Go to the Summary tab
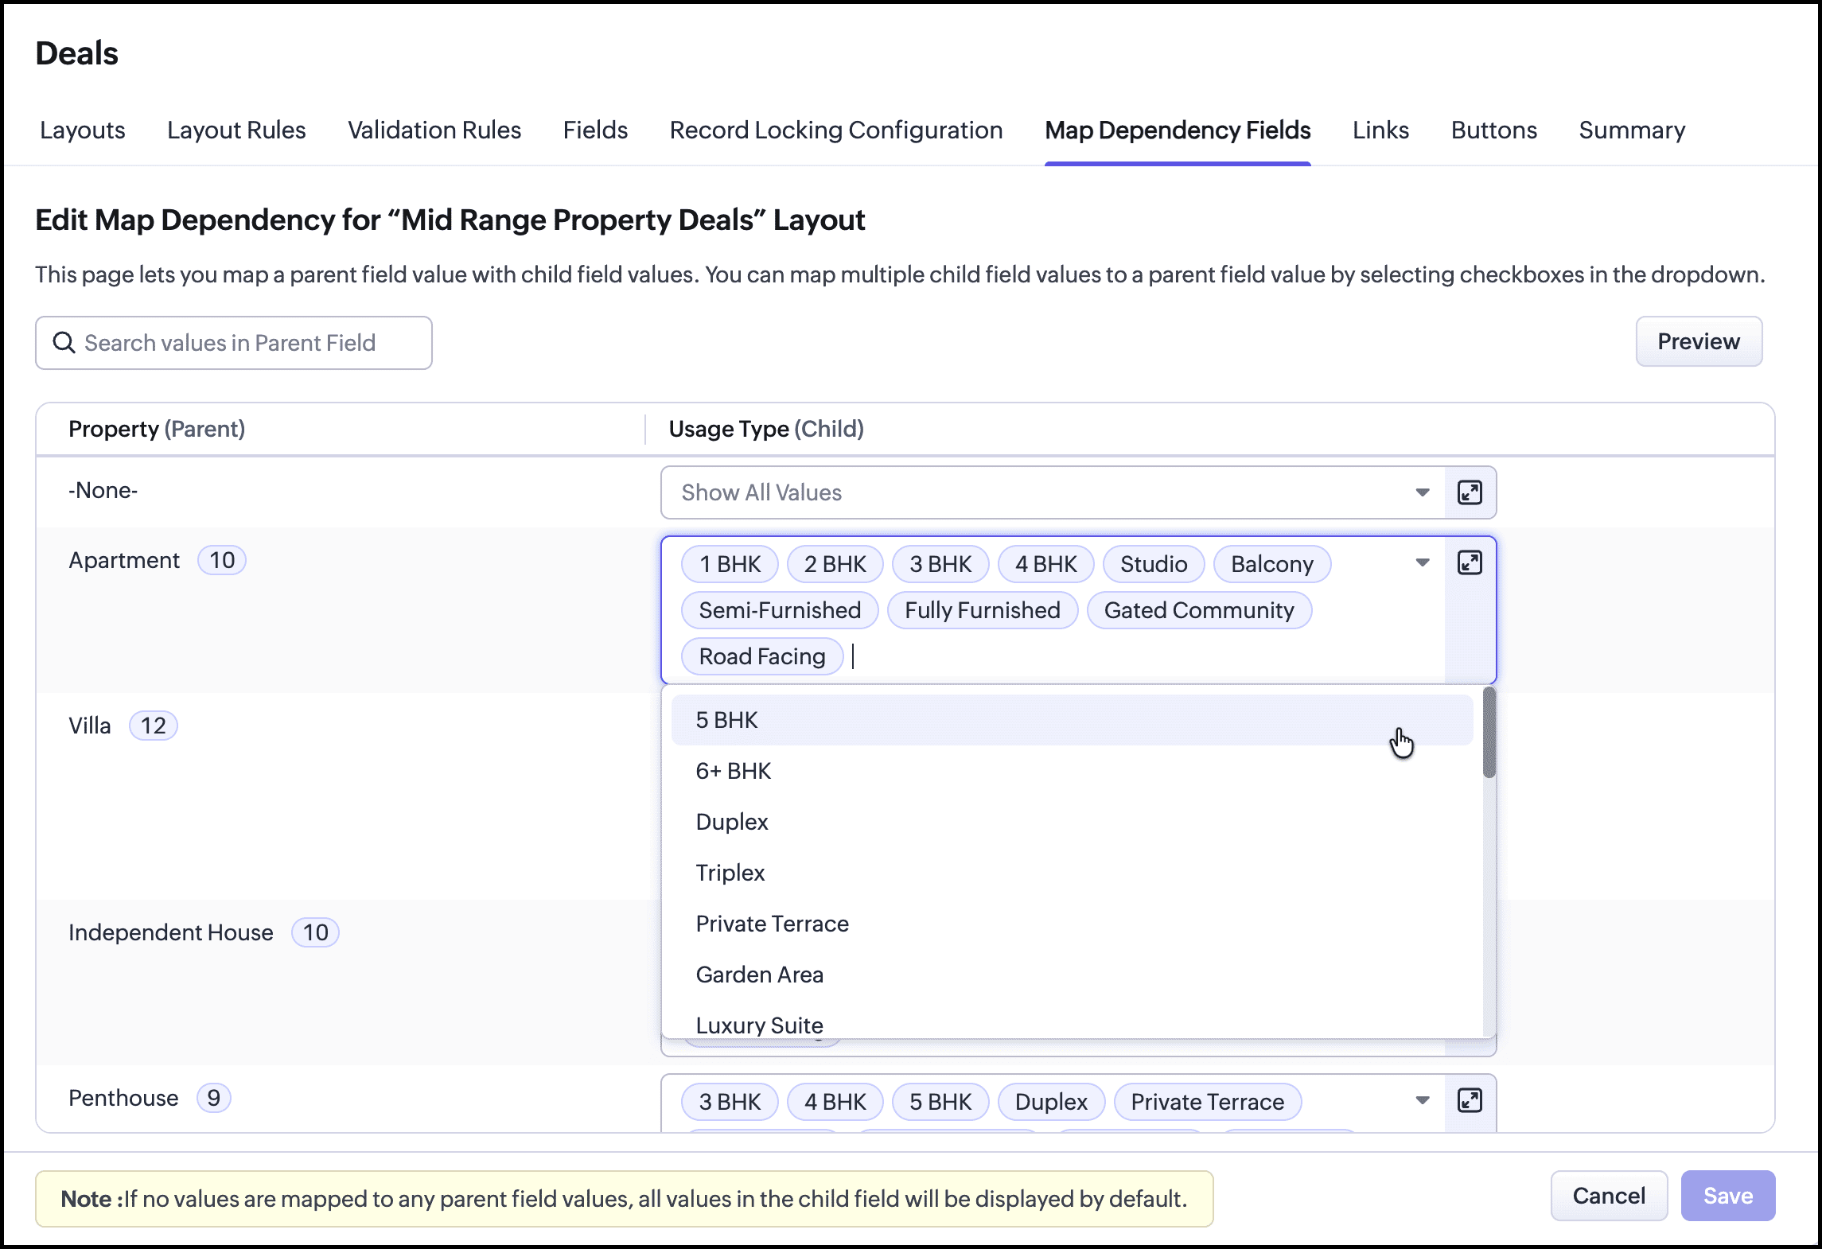This screenshot has width=1822, height=1249. point(1631,130)
